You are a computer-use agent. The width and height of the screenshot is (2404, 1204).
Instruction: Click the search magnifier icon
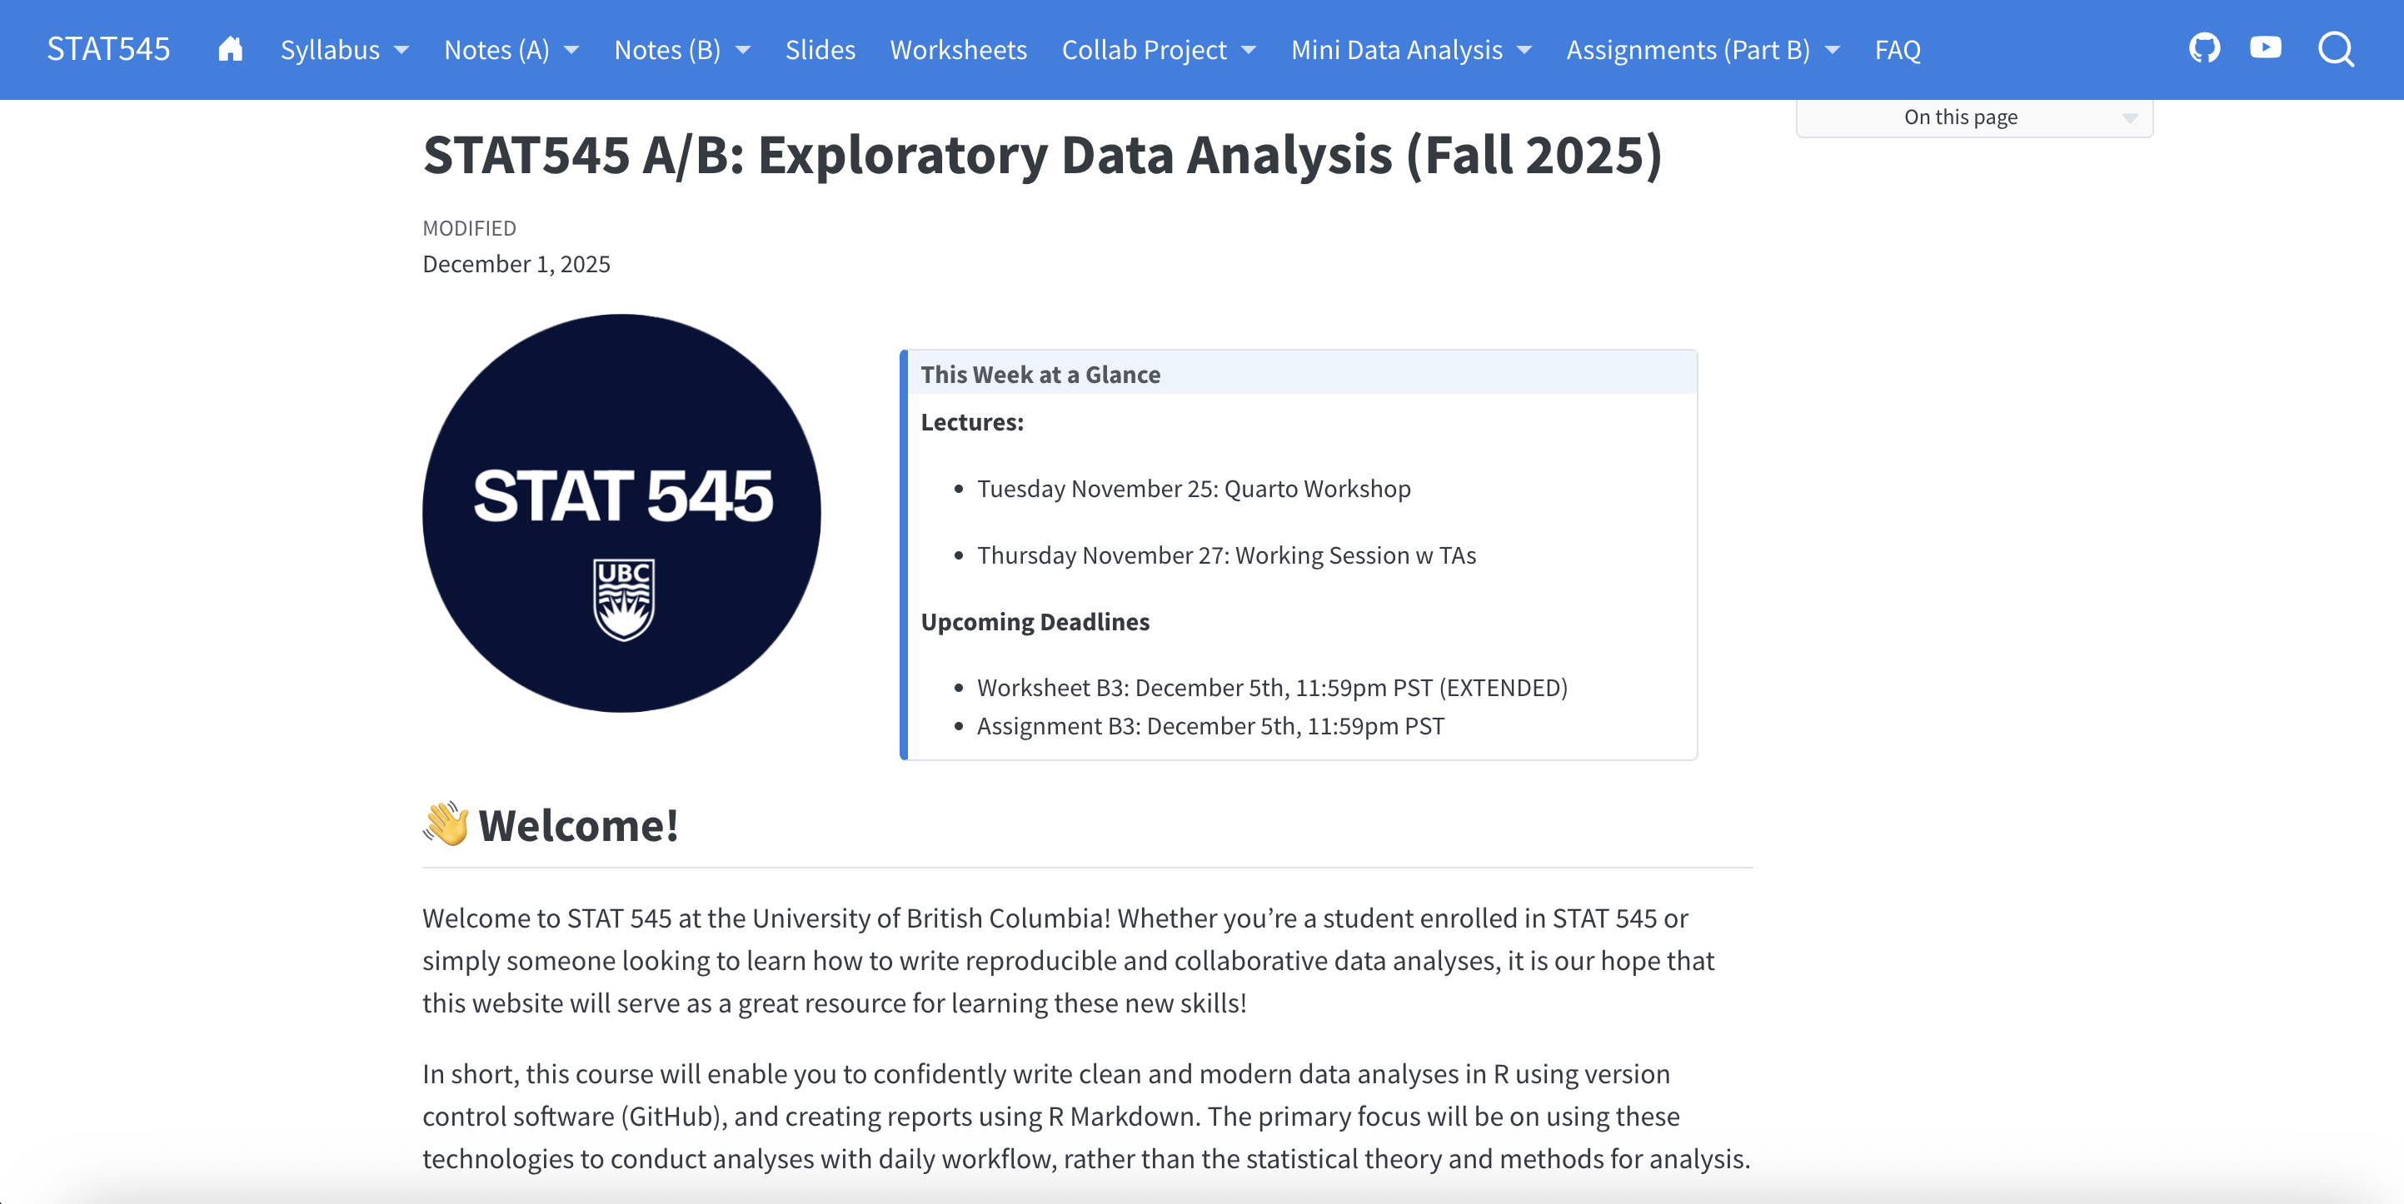[2336, 49]
